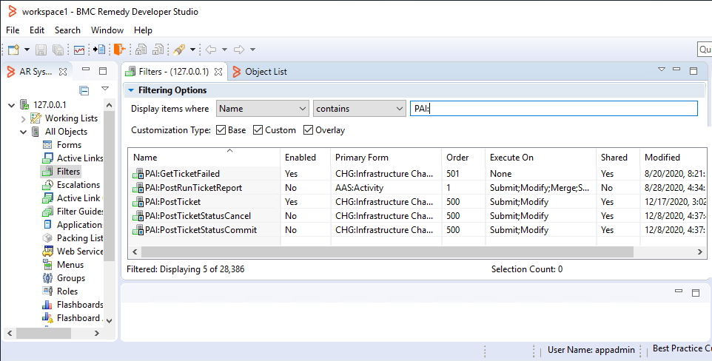Uncheck the Custom customization checkbox

pyautogui.click(x=258, y=130)
